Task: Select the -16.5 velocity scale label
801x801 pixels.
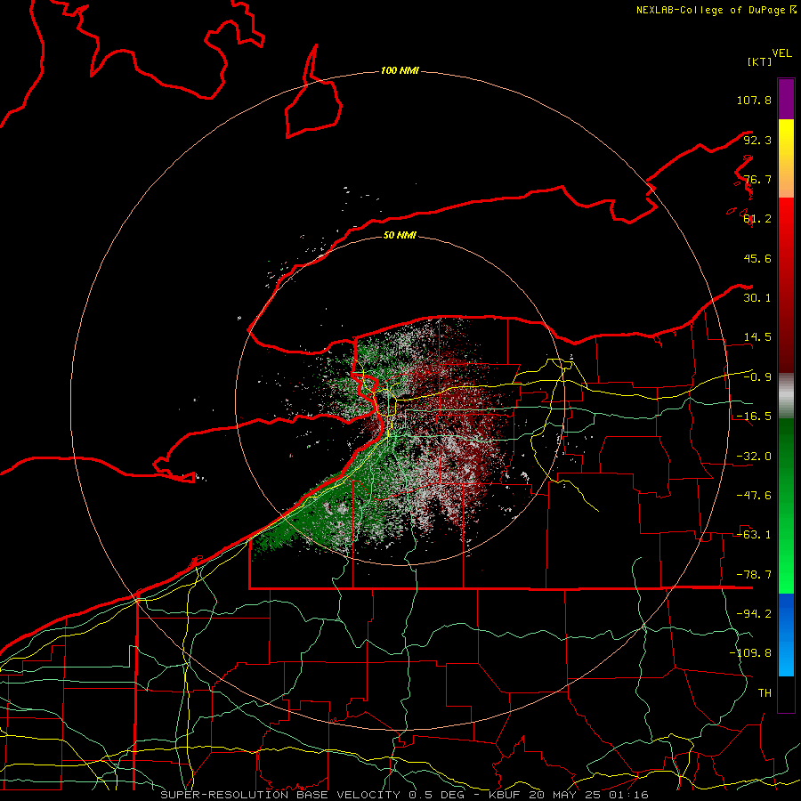Action: 754,417
